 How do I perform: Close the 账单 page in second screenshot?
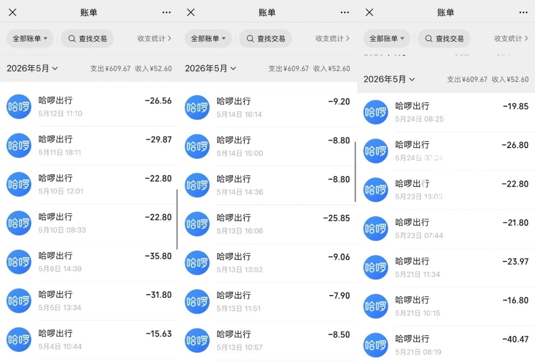tap(191, 12)
